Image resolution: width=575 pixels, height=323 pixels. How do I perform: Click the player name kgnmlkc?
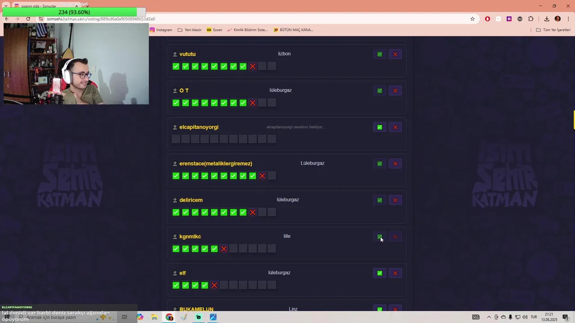pyautogui.click(x=190, y=236)
